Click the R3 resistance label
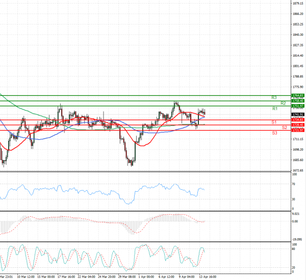The height and width of the screenshot is (280, 306). pos(274,97)
